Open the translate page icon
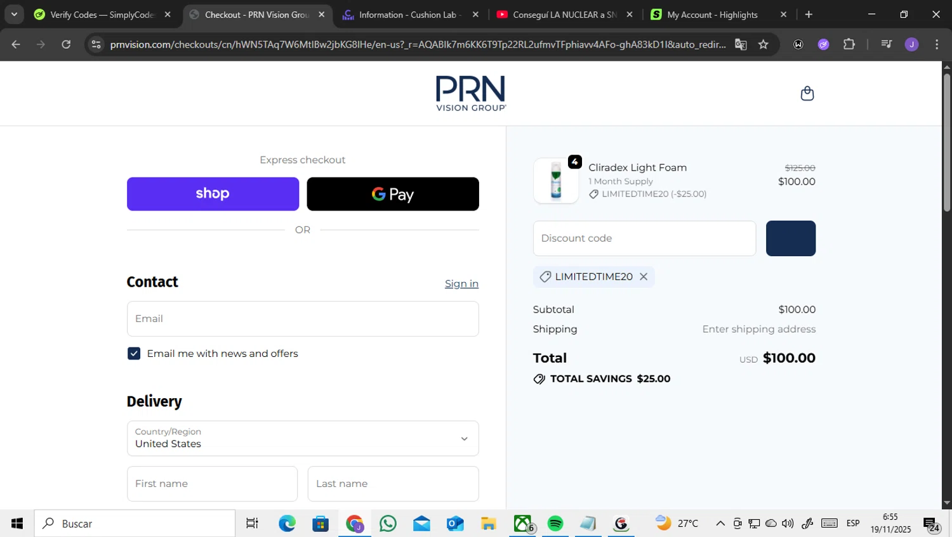The width and height of the screenshot is (952, 537). 741,44
